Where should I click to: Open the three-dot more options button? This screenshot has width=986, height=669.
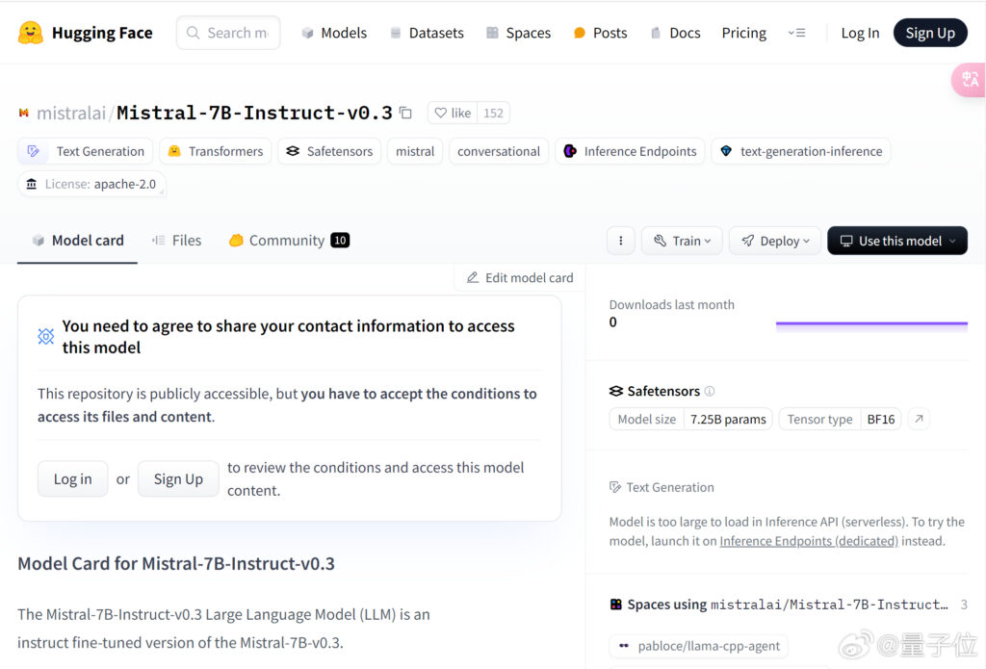621,241
